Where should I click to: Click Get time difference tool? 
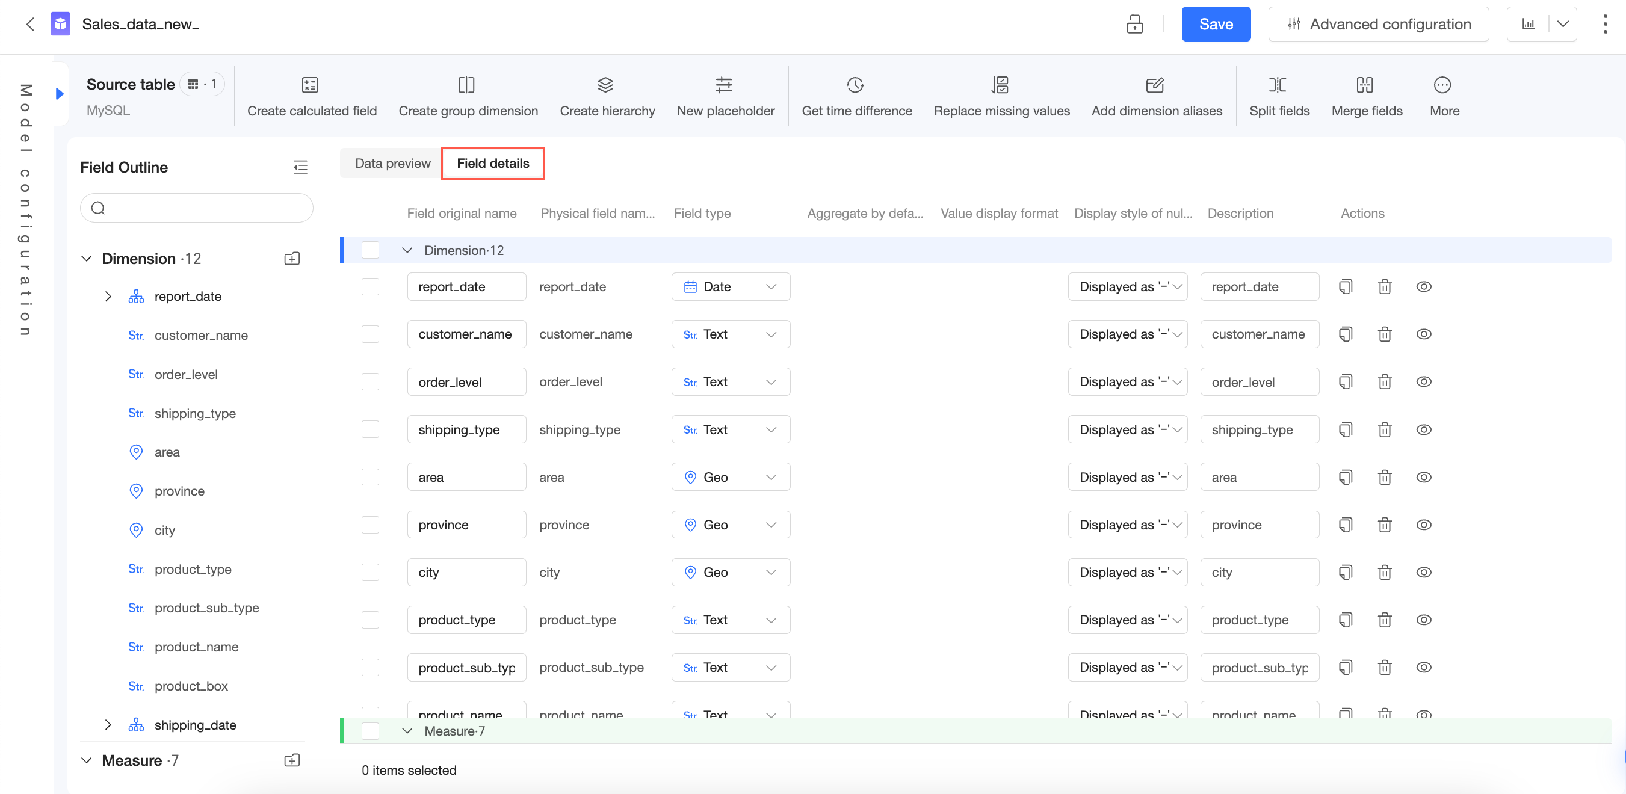click(x=856, y=97)
